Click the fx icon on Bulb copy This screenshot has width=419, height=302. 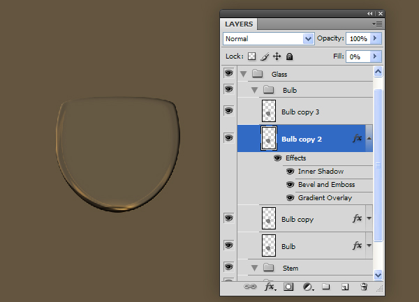click(358, 218)
